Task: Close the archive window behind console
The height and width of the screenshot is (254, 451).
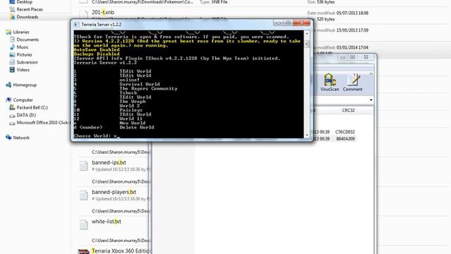Action: (x=366, y=57)
